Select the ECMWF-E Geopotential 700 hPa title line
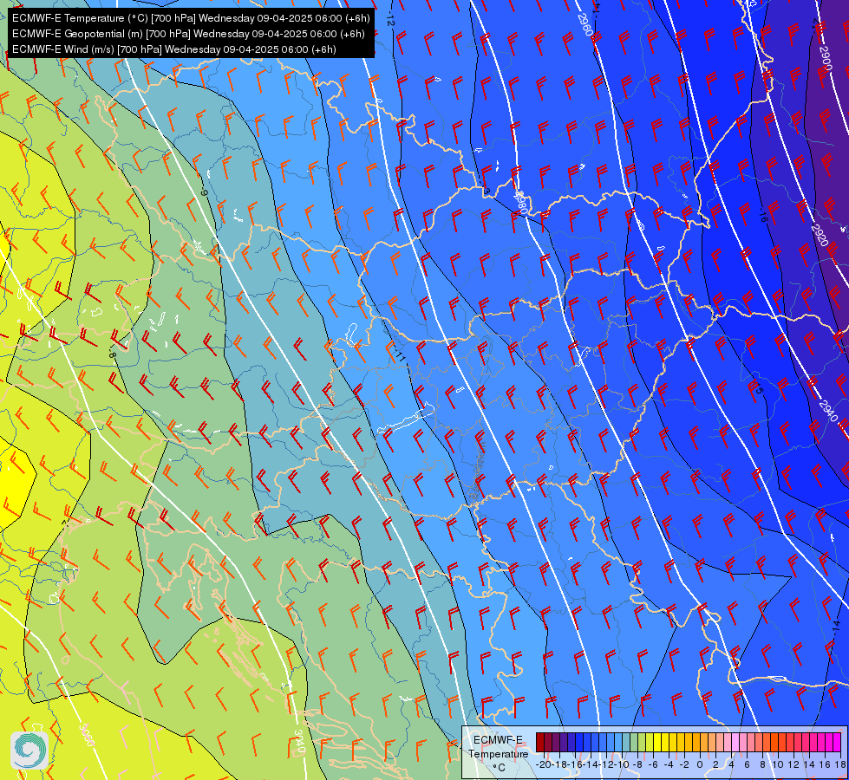This screenshot has height=780, width=849. click(188, 34)
